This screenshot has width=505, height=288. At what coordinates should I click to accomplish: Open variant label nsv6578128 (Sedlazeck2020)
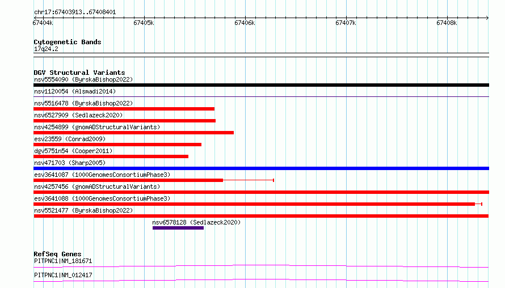[196, 222]
